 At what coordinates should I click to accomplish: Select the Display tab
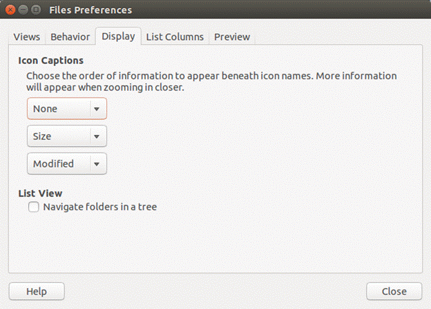(x=118, y=37)
